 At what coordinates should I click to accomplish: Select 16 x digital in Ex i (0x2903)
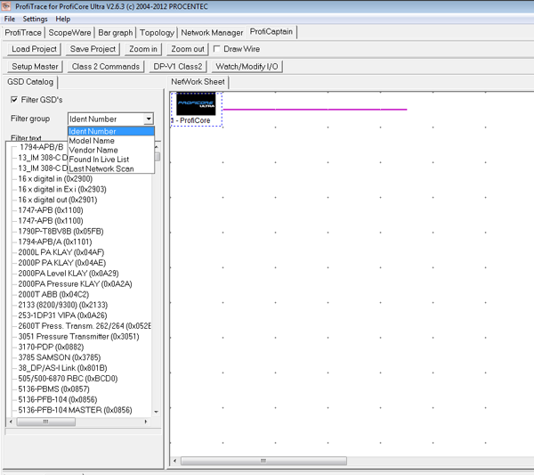coord(62,189)
